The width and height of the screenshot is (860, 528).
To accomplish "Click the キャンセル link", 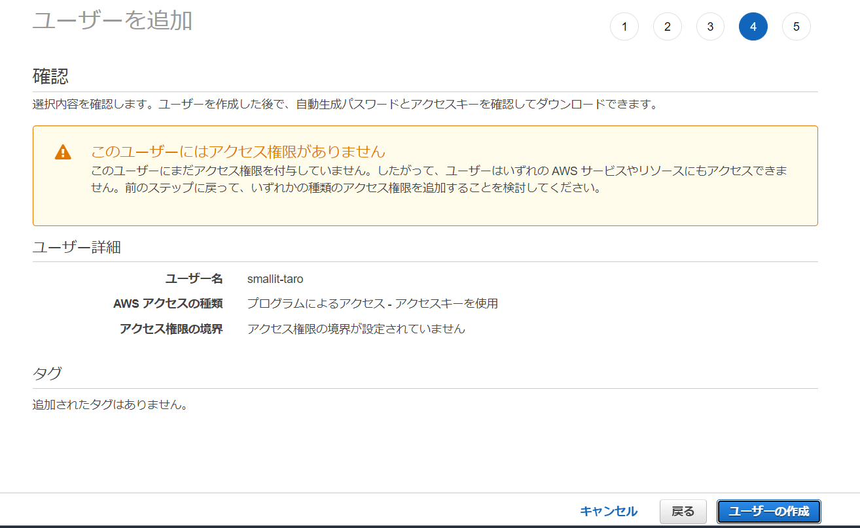I will (x=609, y=512).
